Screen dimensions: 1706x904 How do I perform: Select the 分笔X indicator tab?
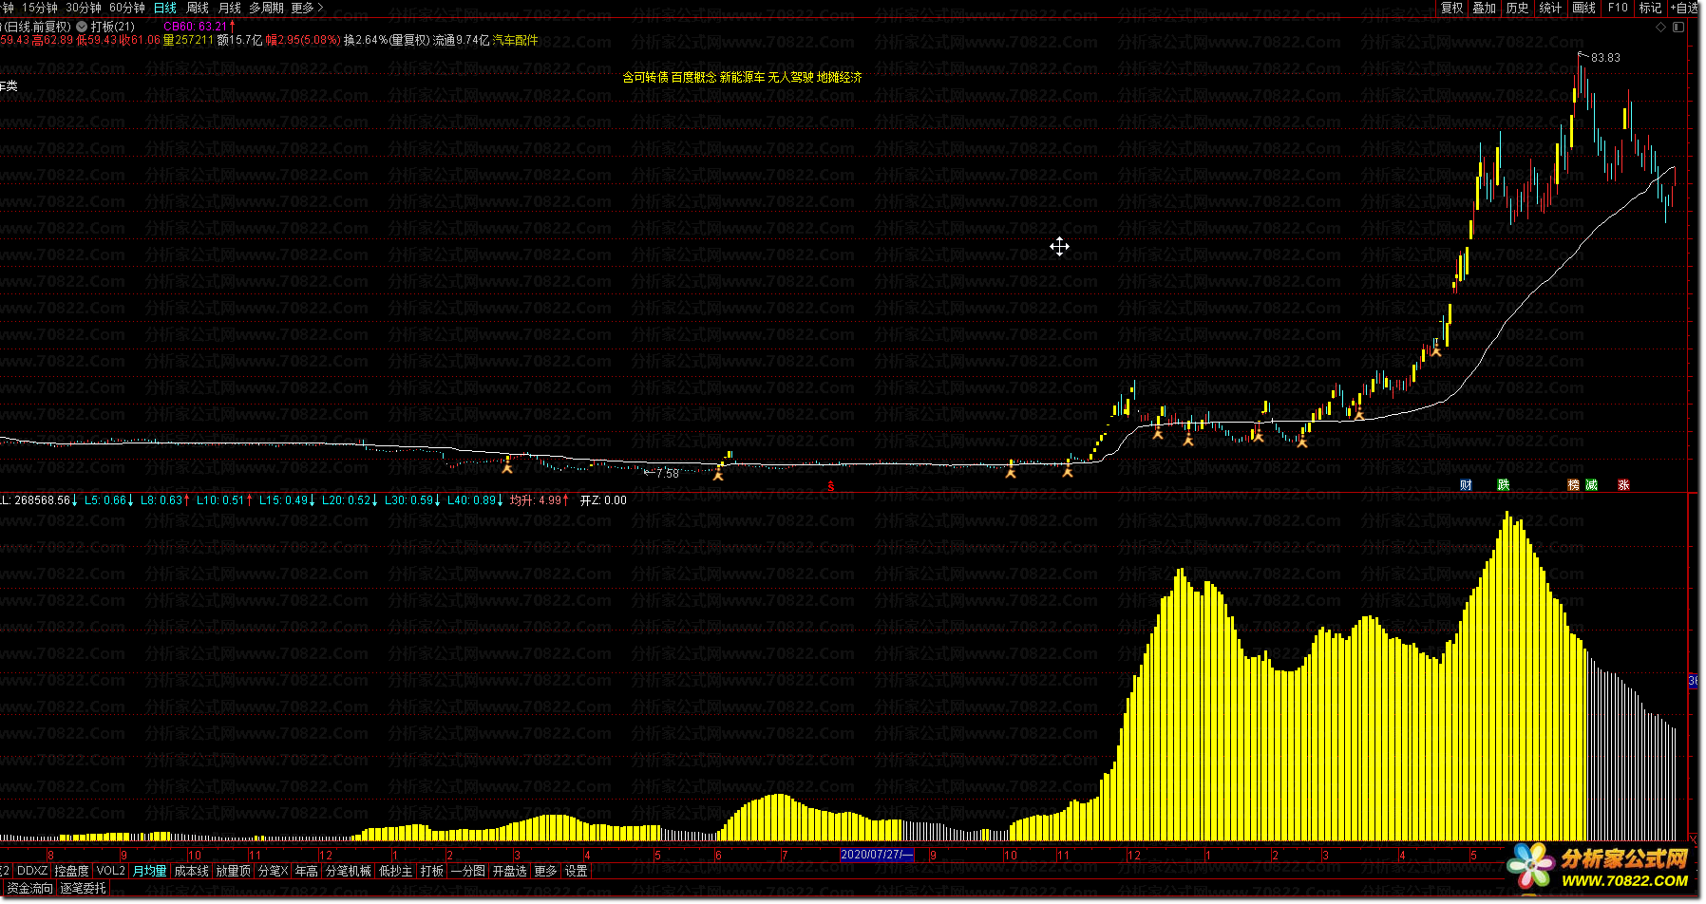[273, 871]
